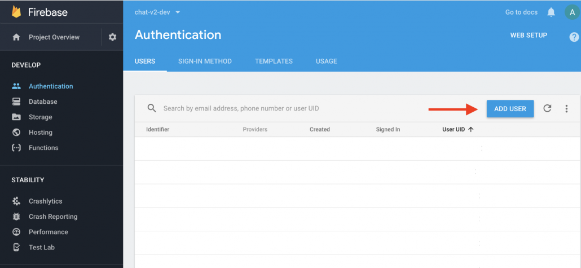
Task: Open project settings gear icon
Action: tap(112, 37)
